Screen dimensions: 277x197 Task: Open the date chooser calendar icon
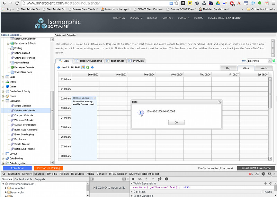(x=83, y=67)
